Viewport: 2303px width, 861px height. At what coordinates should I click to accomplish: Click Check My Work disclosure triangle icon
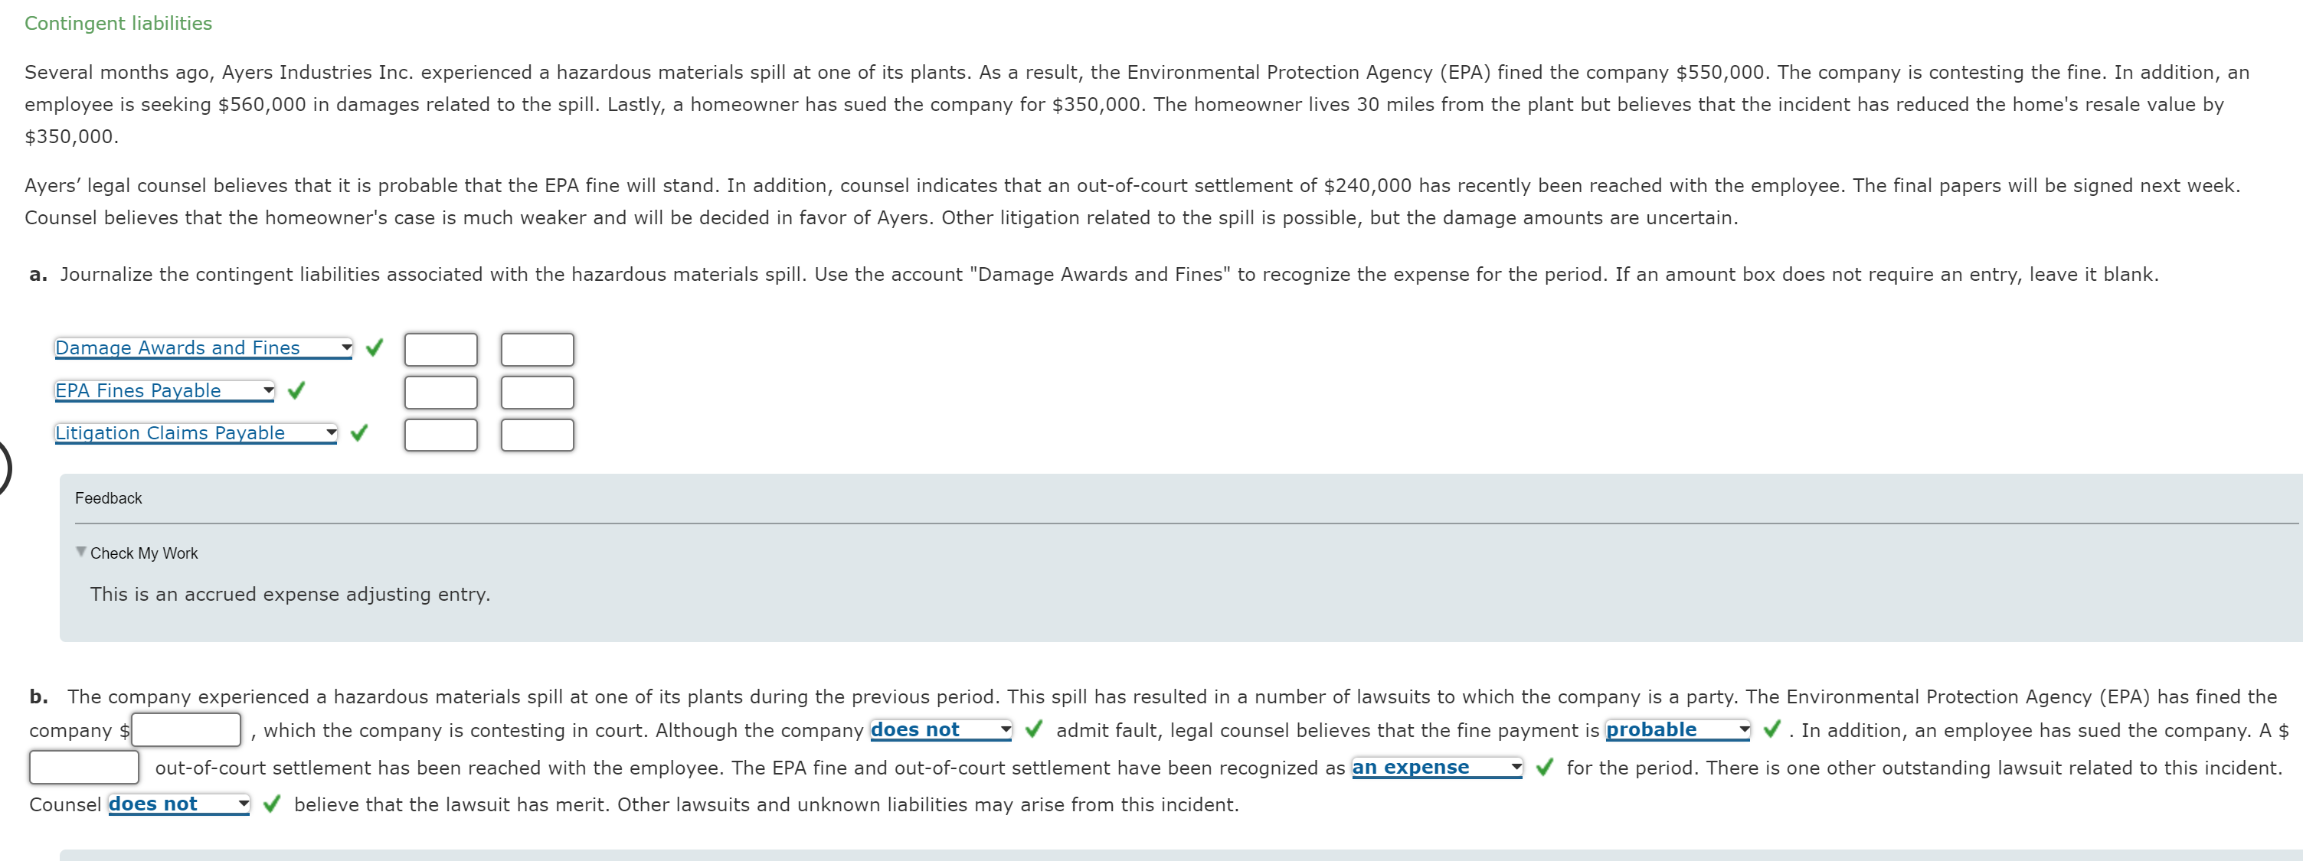(80, 551)
